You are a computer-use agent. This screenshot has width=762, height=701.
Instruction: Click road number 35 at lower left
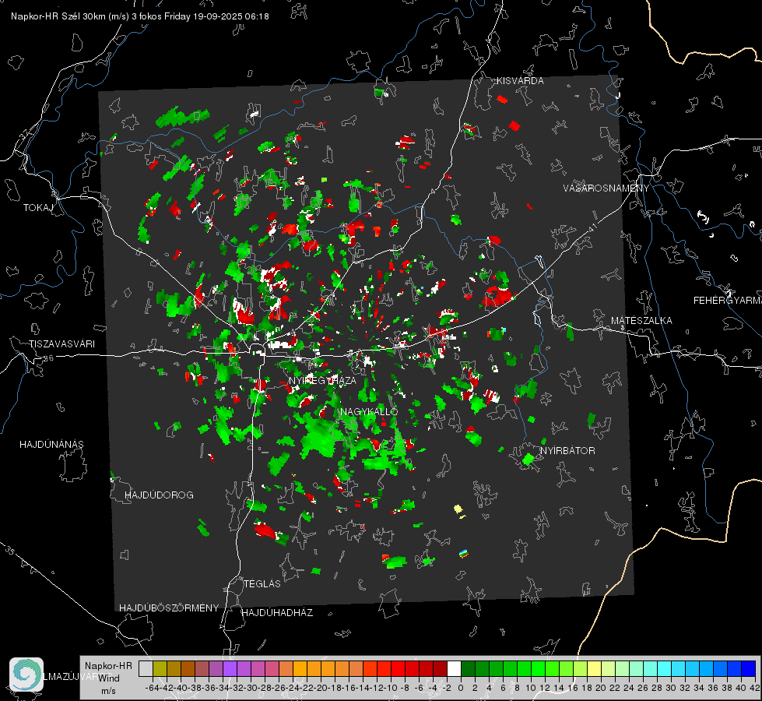(9, 551)
